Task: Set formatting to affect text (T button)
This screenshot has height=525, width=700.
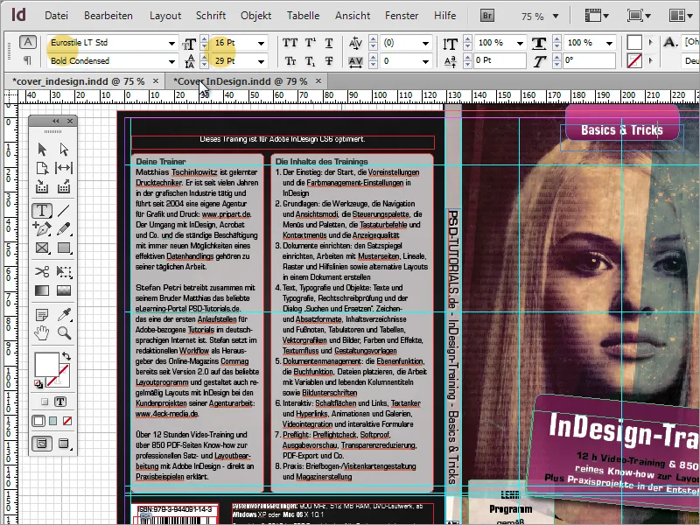Action: click(60, 402)
